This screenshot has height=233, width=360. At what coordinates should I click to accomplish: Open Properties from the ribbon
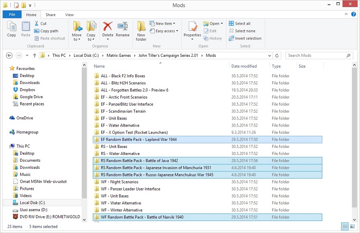tap(193, 29)
